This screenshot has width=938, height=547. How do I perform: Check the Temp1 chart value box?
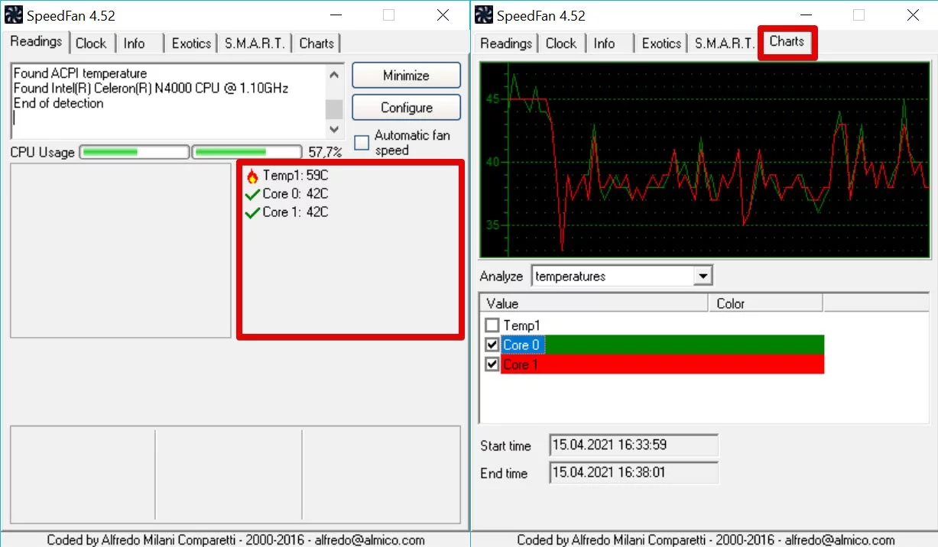pyautogui.click(x=492, y=326)
